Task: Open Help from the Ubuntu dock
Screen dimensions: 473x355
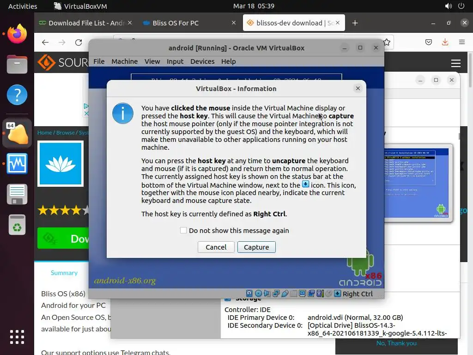Action: 17,95
